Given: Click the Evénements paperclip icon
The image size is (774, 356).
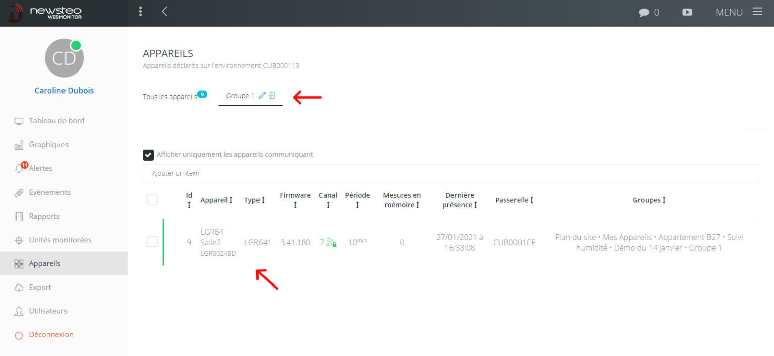Looking at the screenshot, I should click(19, 193).
